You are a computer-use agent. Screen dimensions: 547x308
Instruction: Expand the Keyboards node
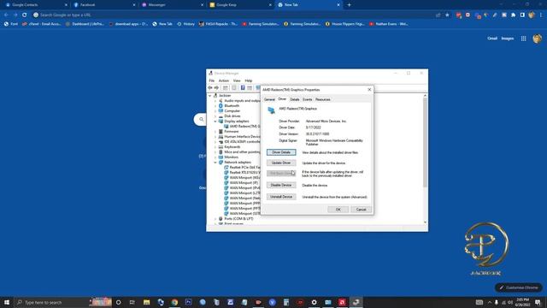215,147
